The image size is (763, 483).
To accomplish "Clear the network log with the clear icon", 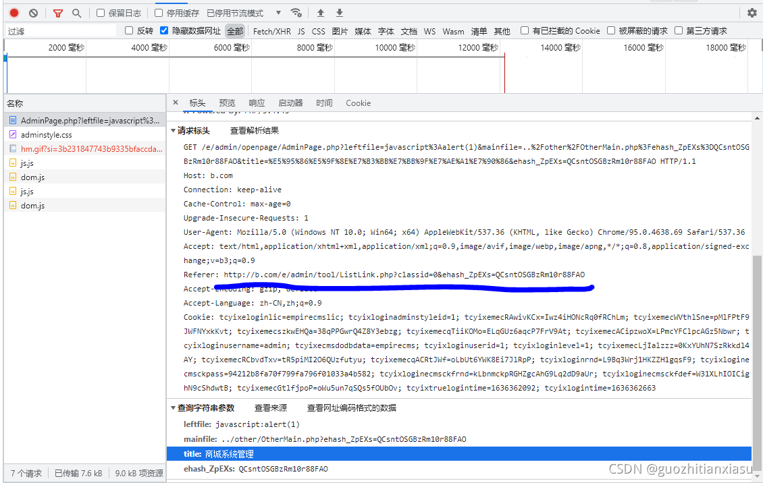I will pyautogui.click(x=33, y=13).
